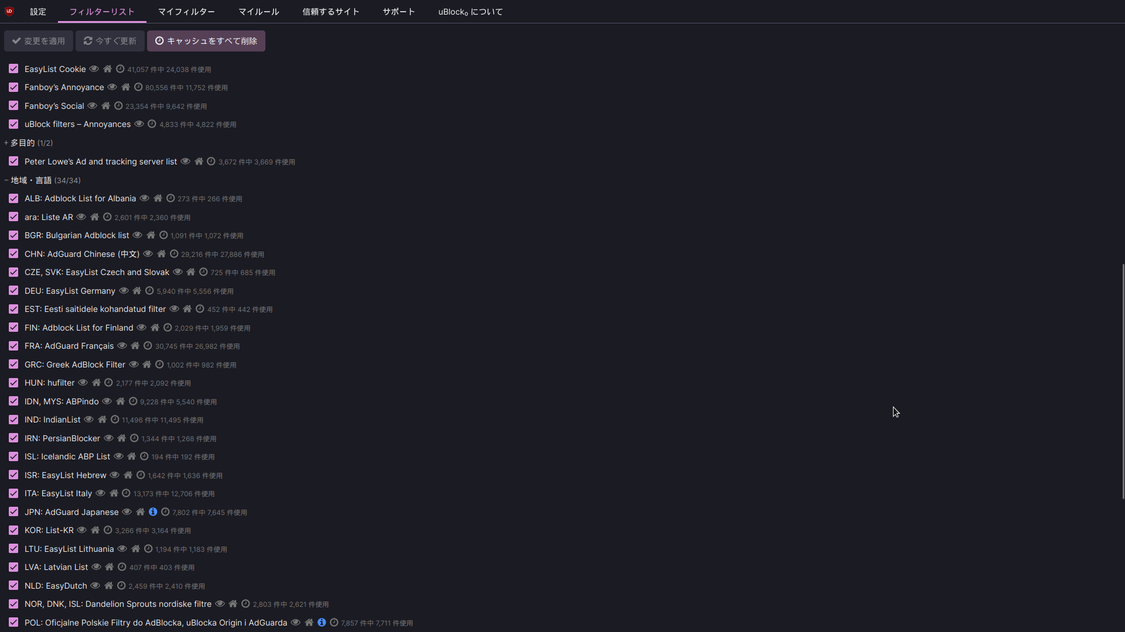Click the vertical scrollbar thumb
This screenshot has width=1125, height=632.
coord(1123,380)
